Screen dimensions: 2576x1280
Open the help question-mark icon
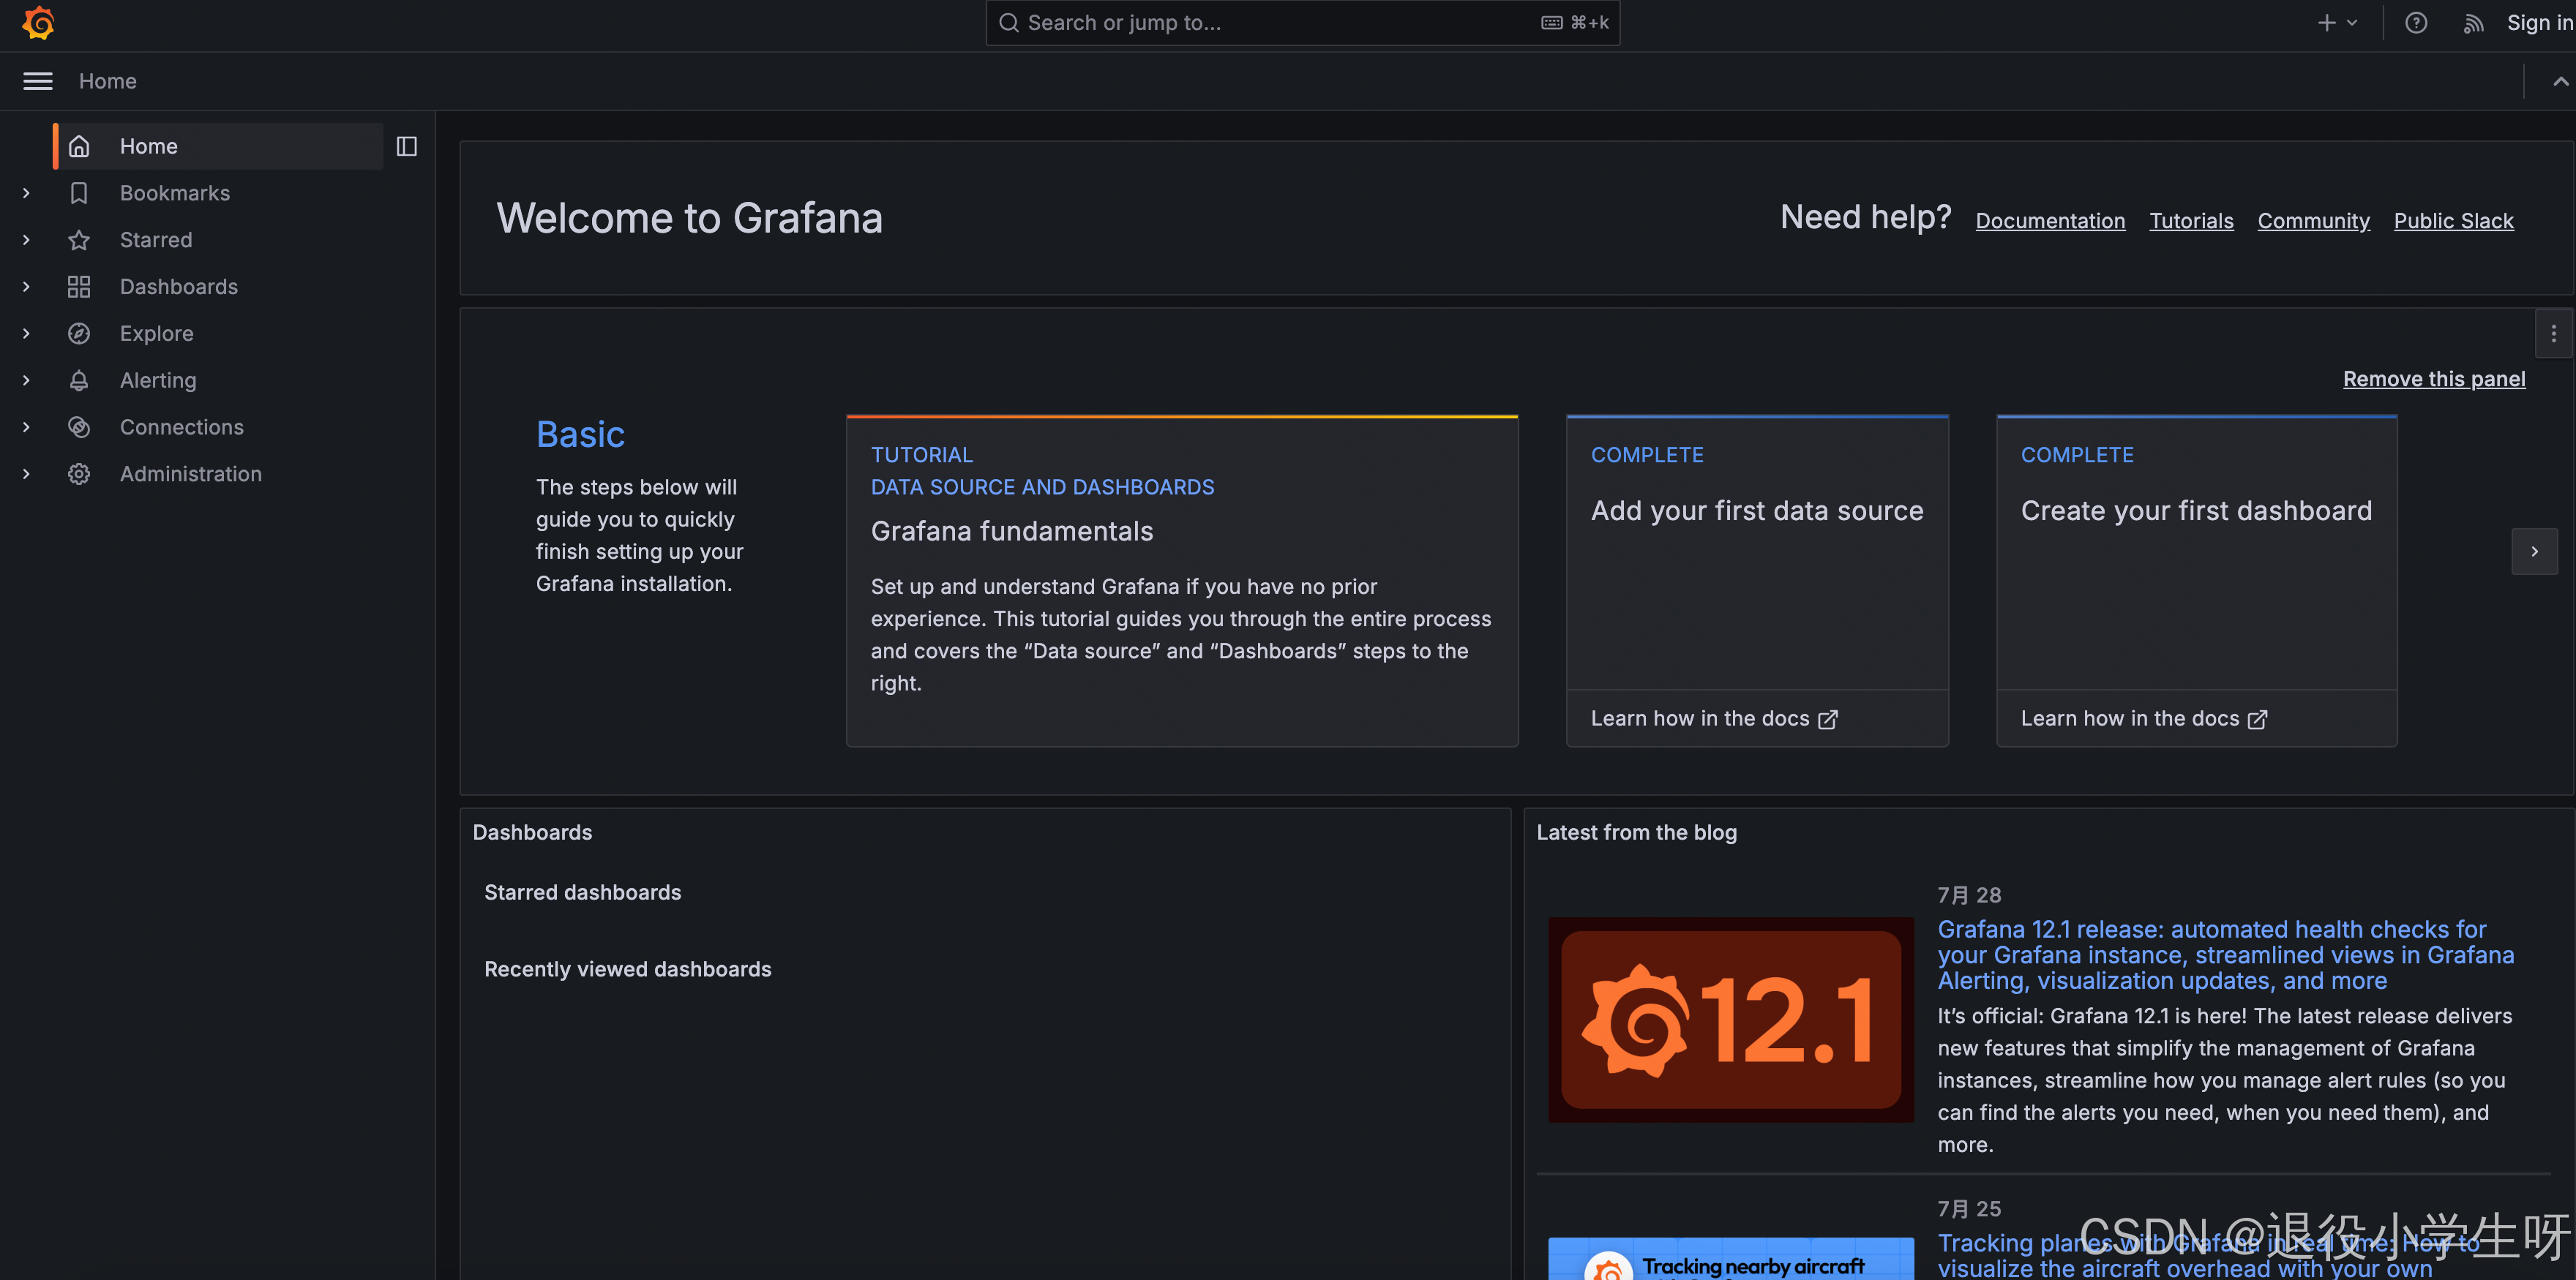(2416, 23)
